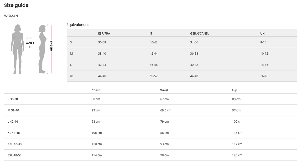This screenshot has width=301, height=166.
Task: Select the ESP/FRA column header
Action: 104,33
